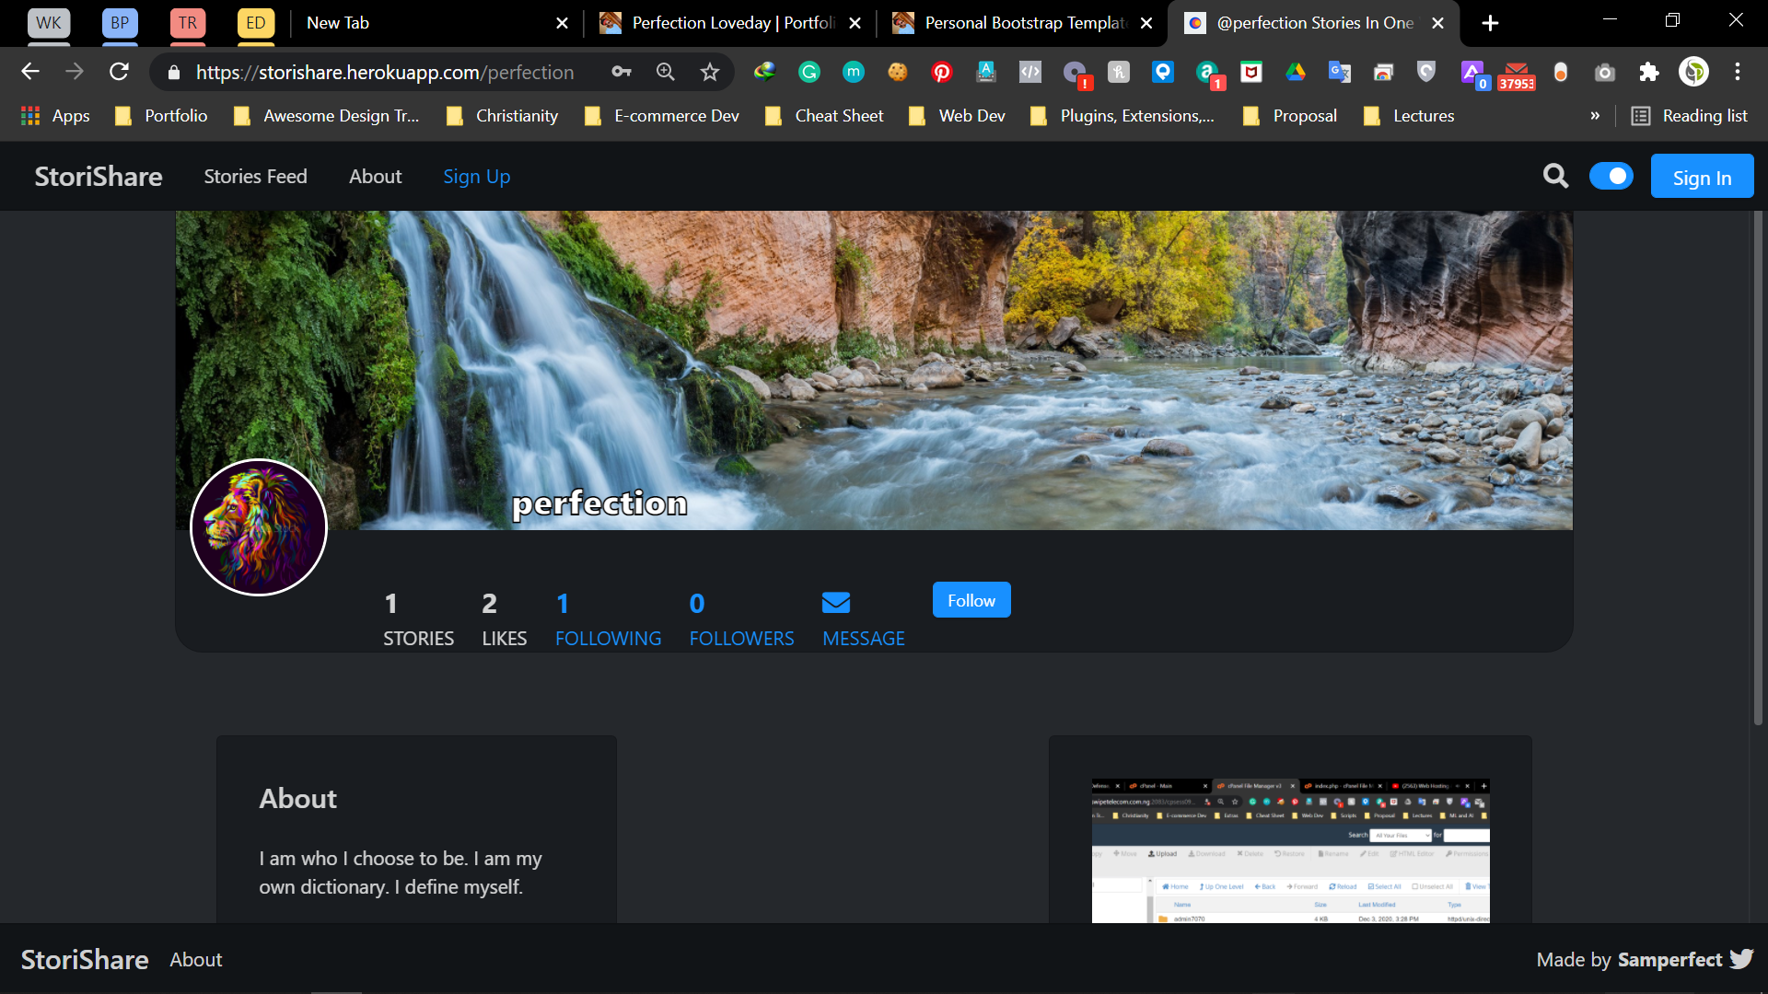
Task: Click the camera screenshot extension icon
Action: (1605, 72)
